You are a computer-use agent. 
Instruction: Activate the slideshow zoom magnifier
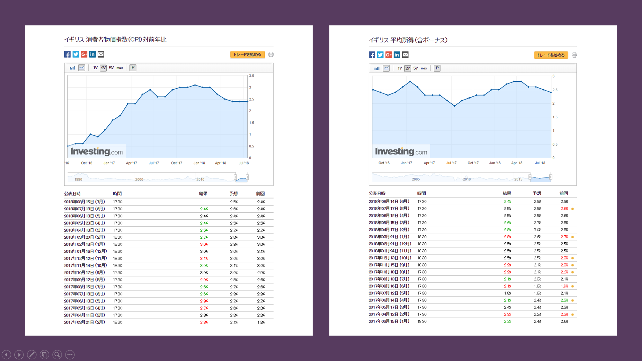pyautogui.click(x=57, y=355)
